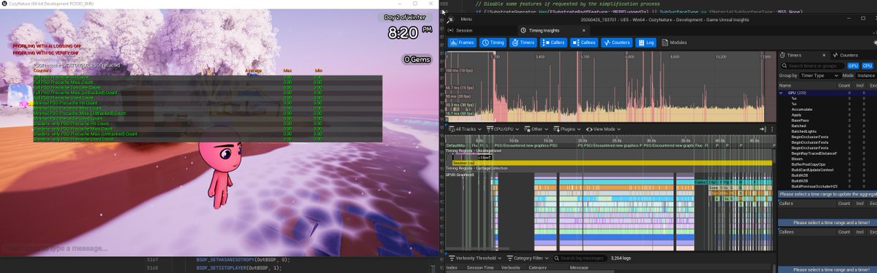
Task: Toggle the GPU timers filter
Action: pyautogui.click(x=854, y=66)
